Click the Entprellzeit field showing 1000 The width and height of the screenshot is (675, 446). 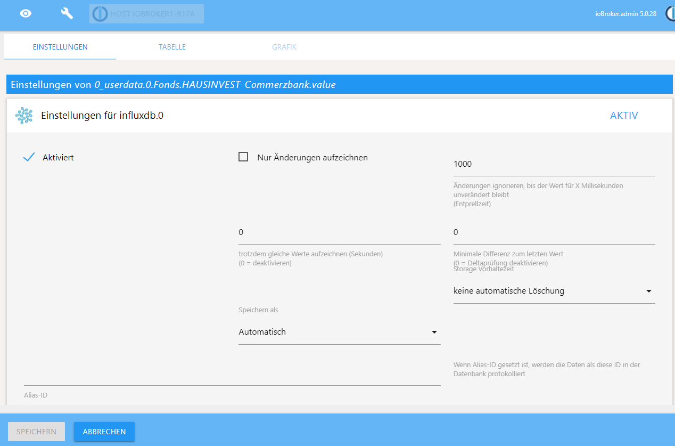pyautogui.click(x=554, y=165)
